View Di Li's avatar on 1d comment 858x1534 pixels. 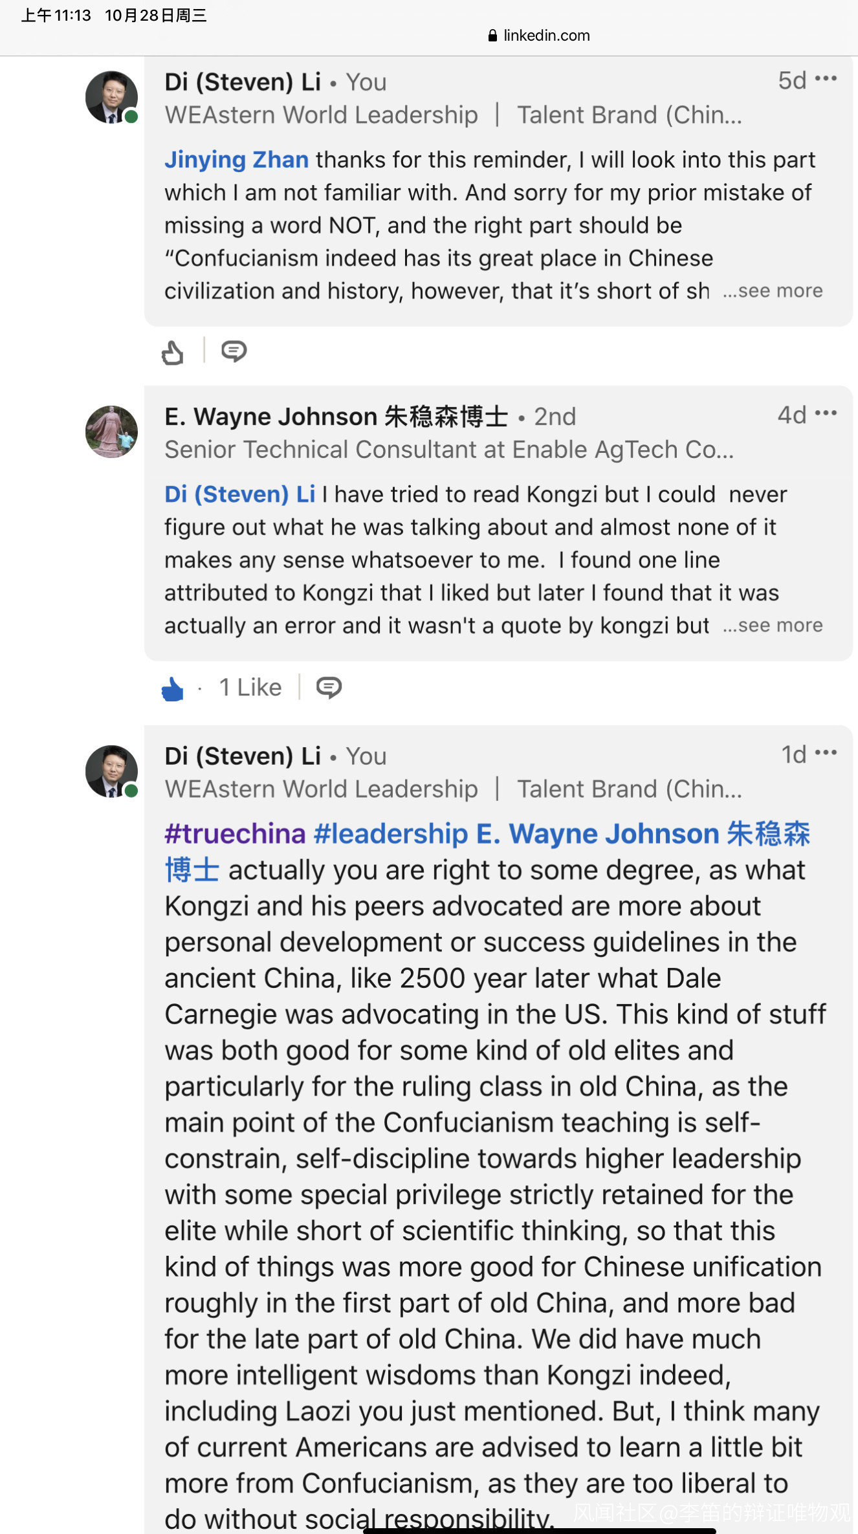(111, 771)
